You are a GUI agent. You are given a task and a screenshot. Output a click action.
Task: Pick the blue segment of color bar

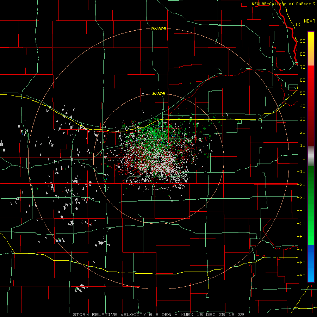(311, 263)
